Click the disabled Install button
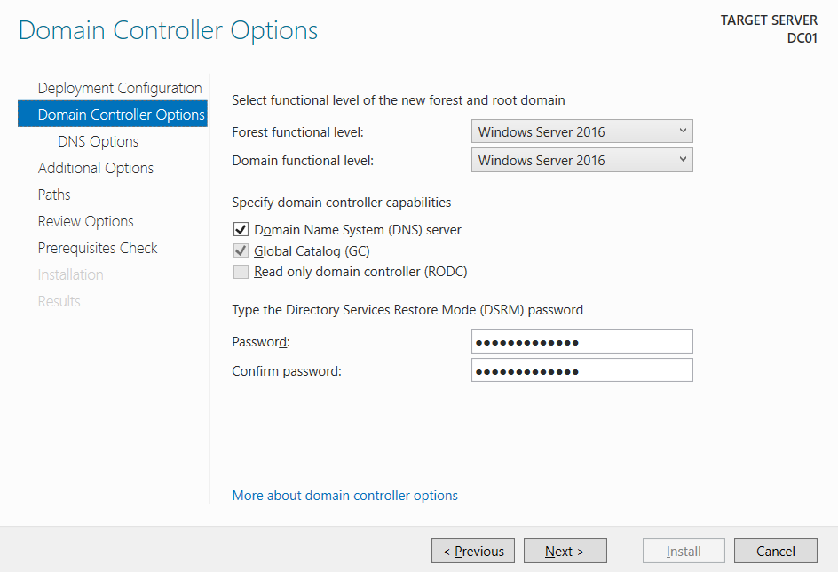The width and height of the screenshot is (838, 572). pos(684,551)
